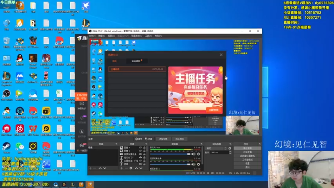The image size is (334, 188).
Task: Adjust the 麦克风/Aux volume slider
Action: 170,154
